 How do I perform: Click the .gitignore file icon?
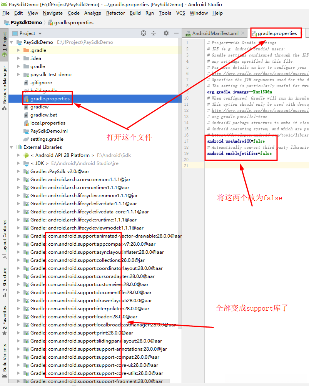coord(26,83)
